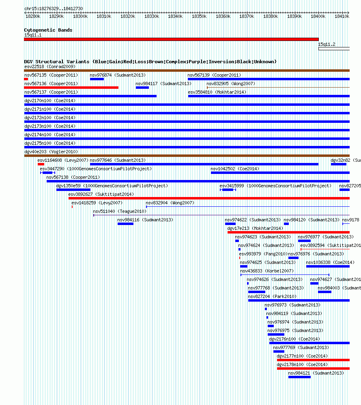Screen dimensions: 361x405
Task: Select the nsv976874 (Sudmant2013) variant label
Action: (x=118, y=75)
